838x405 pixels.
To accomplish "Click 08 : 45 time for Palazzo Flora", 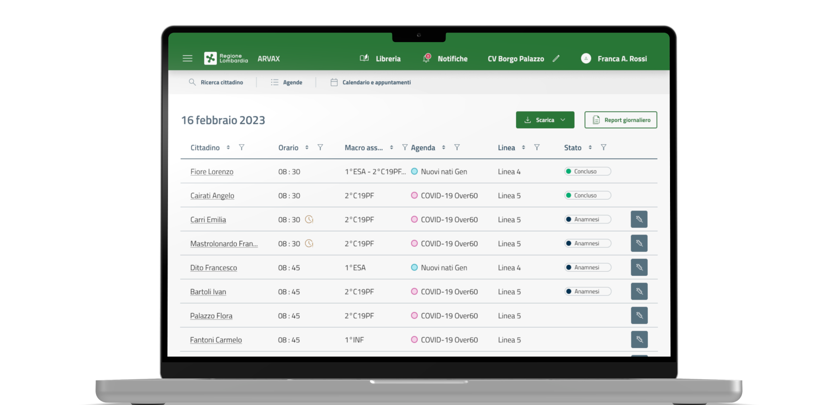I will point(289,316).
